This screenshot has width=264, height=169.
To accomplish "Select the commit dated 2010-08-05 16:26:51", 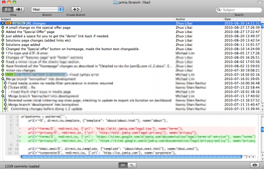I will pos(130,58).
